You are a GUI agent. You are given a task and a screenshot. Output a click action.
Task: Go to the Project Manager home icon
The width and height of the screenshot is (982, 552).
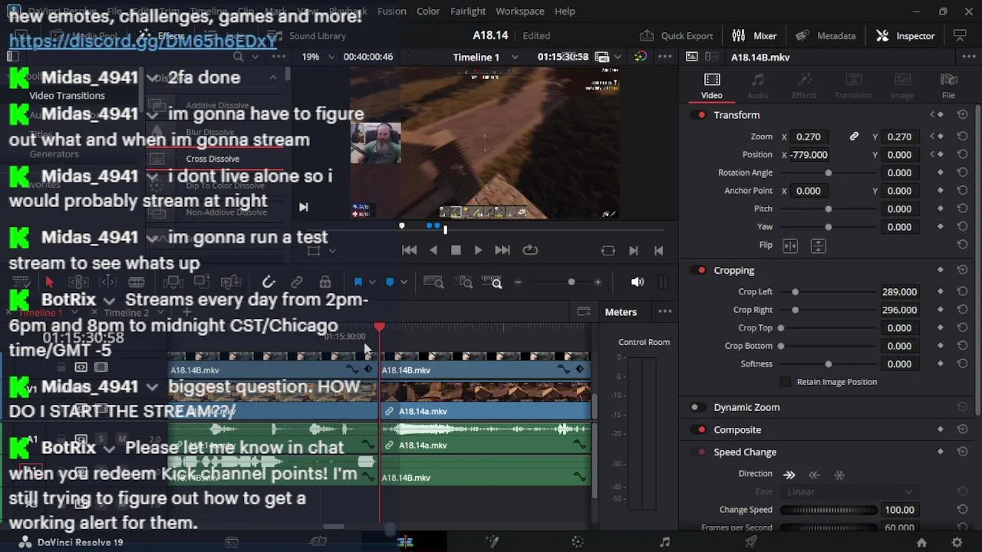pos(921,542)
